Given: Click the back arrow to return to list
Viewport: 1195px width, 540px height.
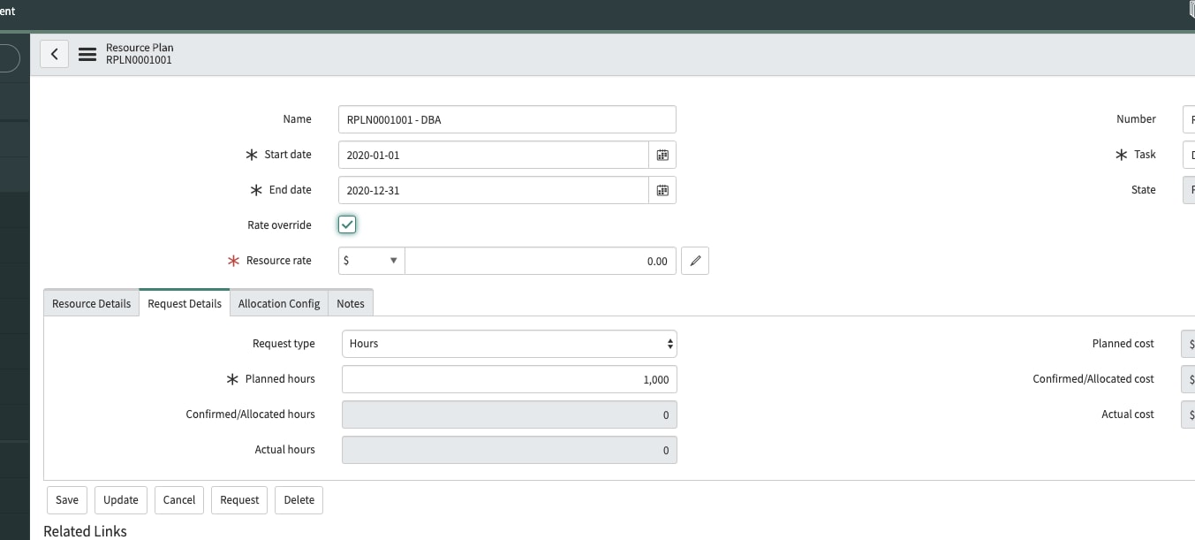Looking at the screenshot, I should coord(54,53).
